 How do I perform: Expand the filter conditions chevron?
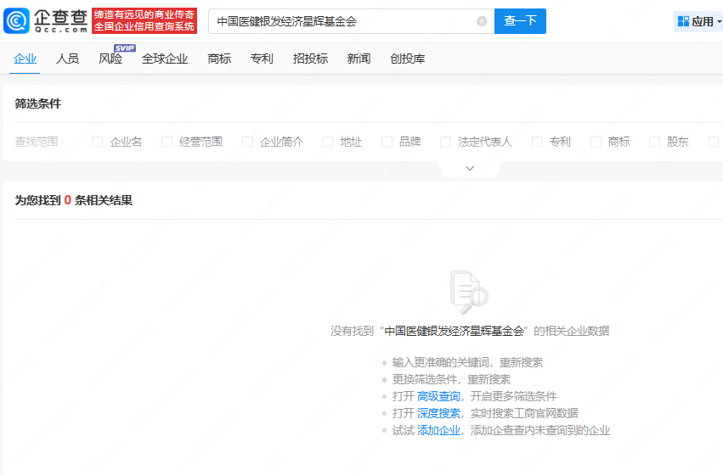469,168
